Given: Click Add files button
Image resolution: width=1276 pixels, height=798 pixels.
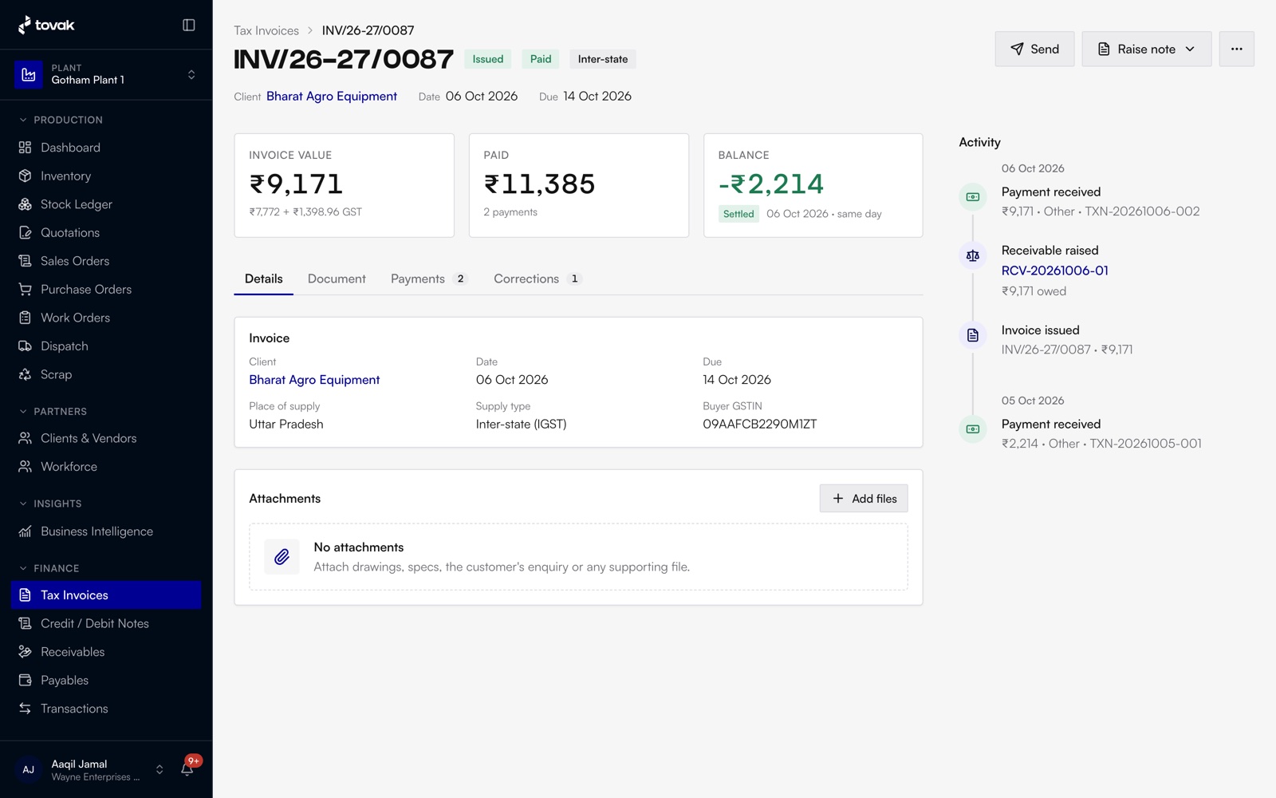Looking at the screenshot, I should (864, 499).
